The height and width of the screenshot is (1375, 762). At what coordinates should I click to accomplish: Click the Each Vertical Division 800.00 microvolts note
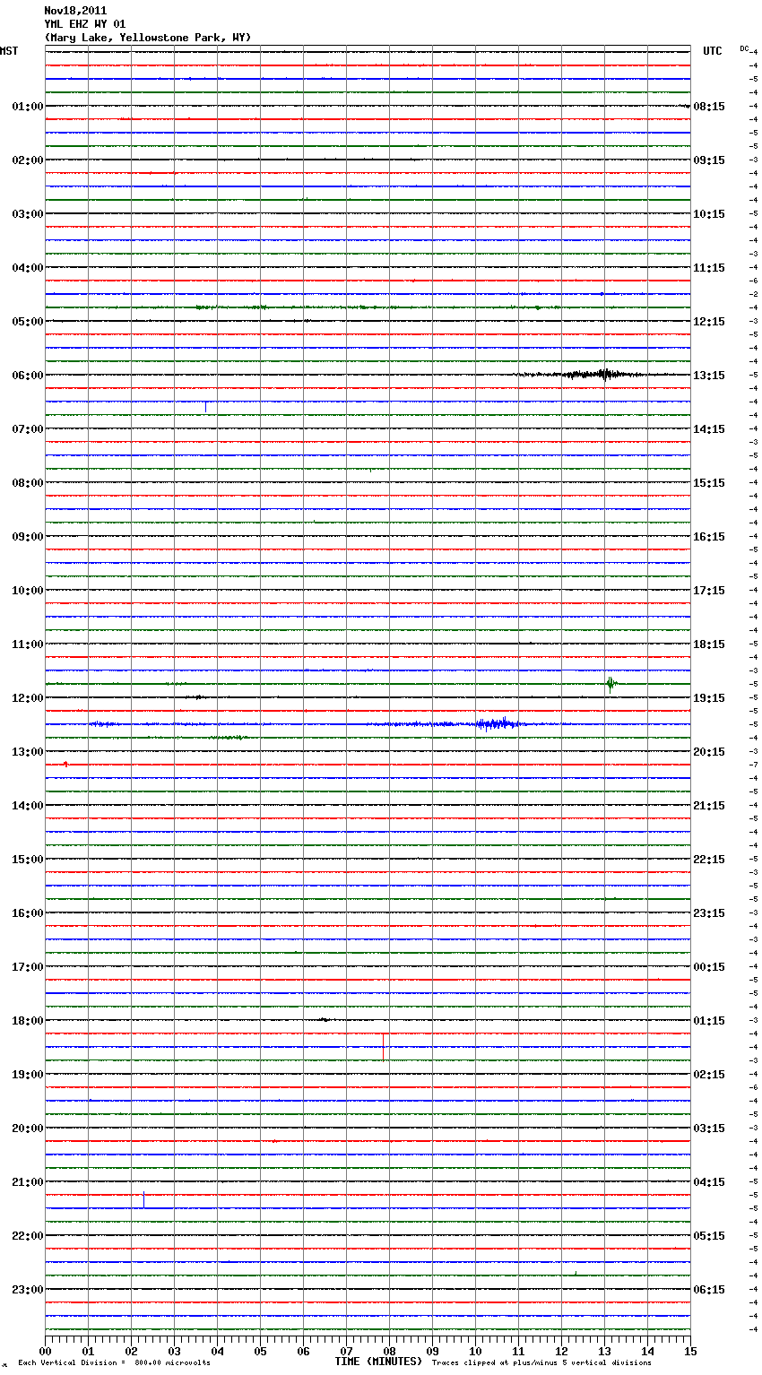coord(114,1363)
